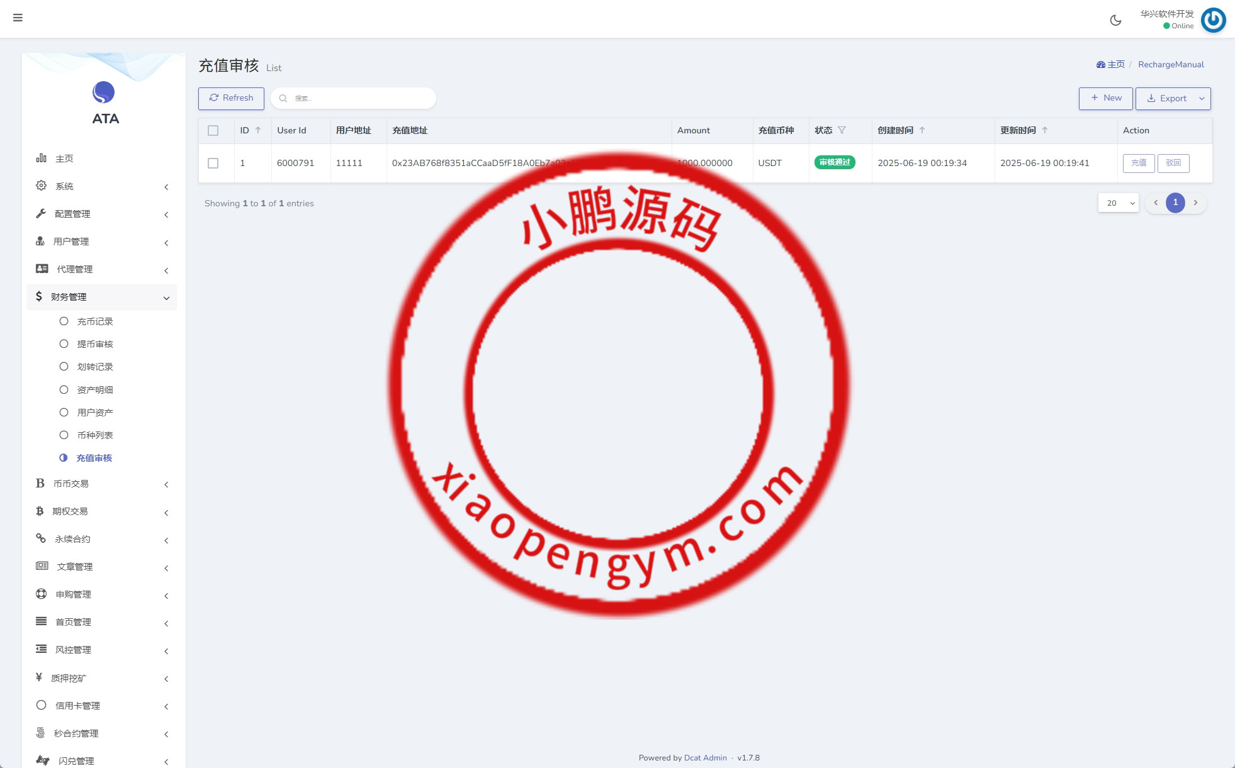Image resolution: width=1235 pixels, height=768 pixels.
Task: Select 提币审核 radio menu item
Action: pos(94,344)
